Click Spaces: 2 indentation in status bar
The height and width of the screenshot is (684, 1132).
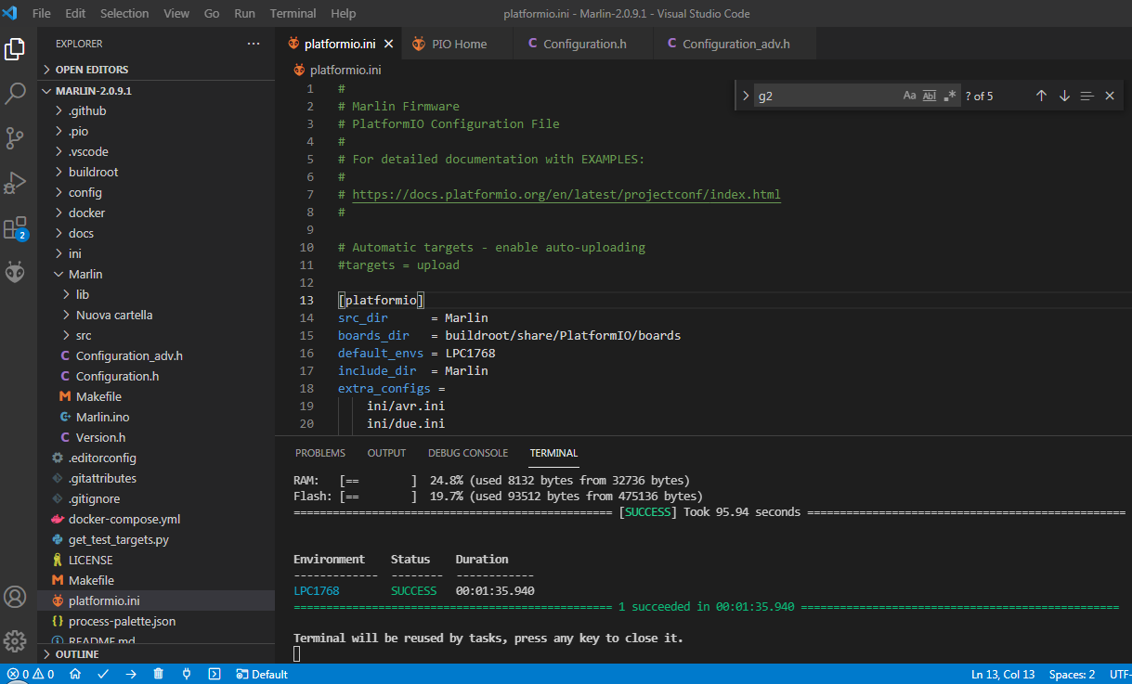click(x=1072, y=675)
